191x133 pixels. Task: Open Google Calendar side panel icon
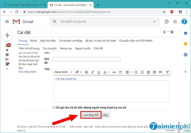coord(186,33)
